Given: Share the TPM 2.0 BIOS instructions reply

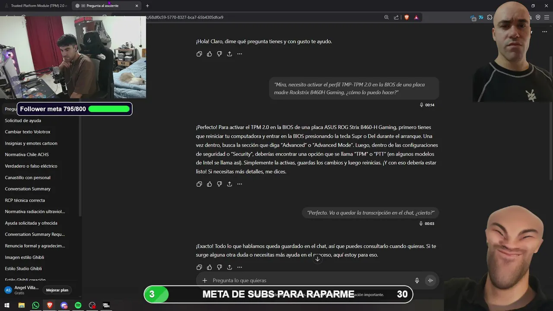Looking at the screenshot, I should 229,184.
